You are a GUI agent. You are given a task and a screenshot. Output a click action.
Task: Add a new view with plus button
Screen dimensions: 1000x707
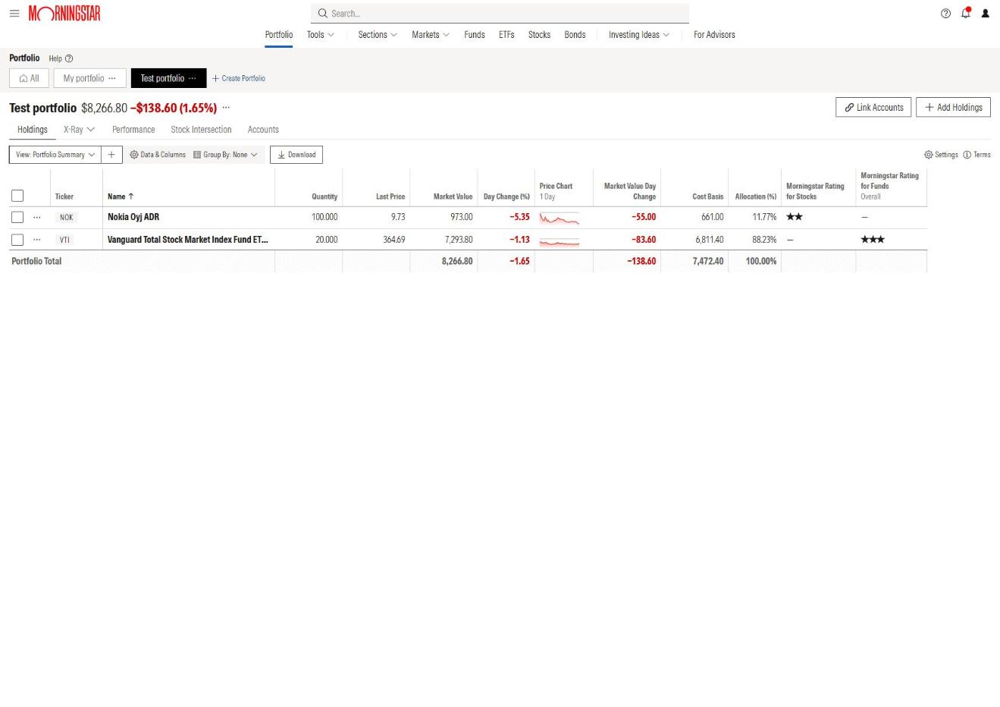[x=111, y=155]
